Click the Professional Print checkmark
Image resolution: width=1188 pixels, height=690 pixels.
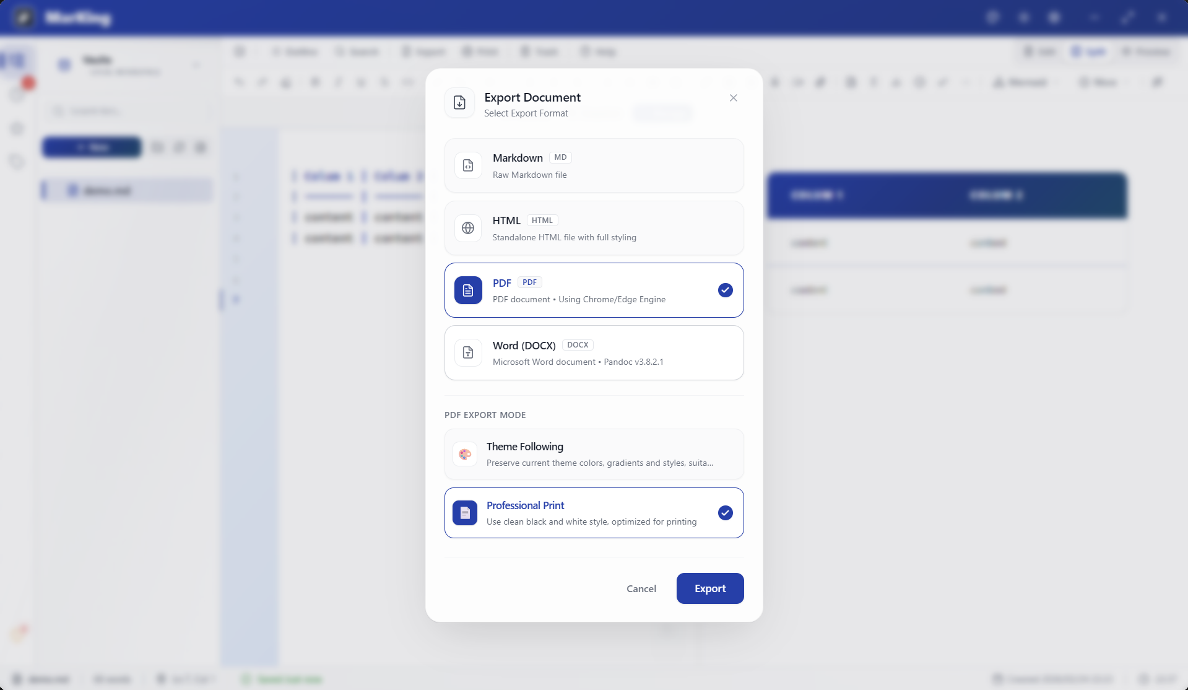coord(725,513)
